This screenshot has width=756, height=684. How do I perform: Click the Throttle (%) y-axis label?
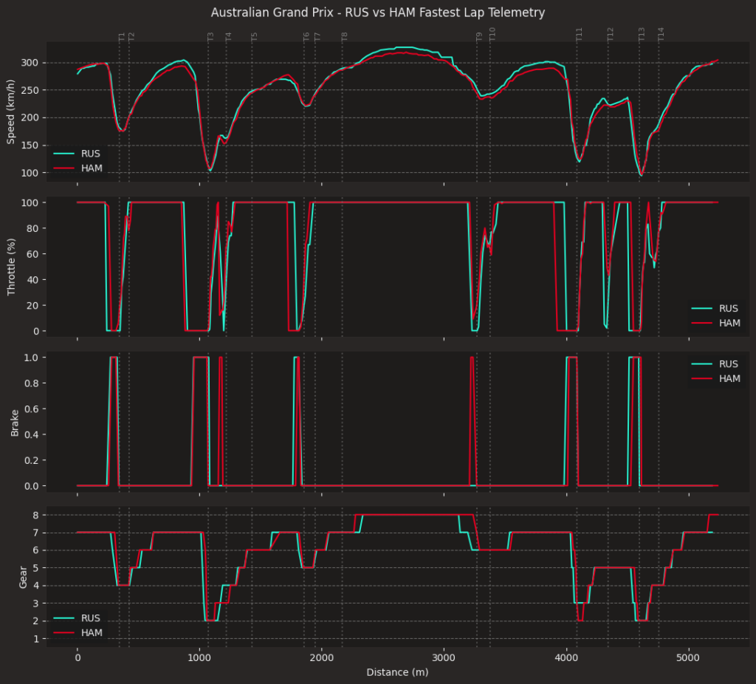13,267
